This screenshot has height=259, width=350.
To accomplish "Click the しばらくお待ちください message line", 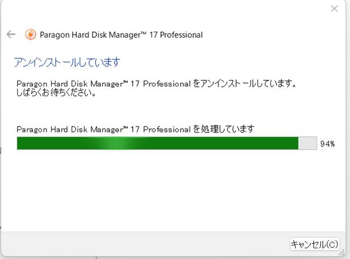I will (x=57, y=93).
